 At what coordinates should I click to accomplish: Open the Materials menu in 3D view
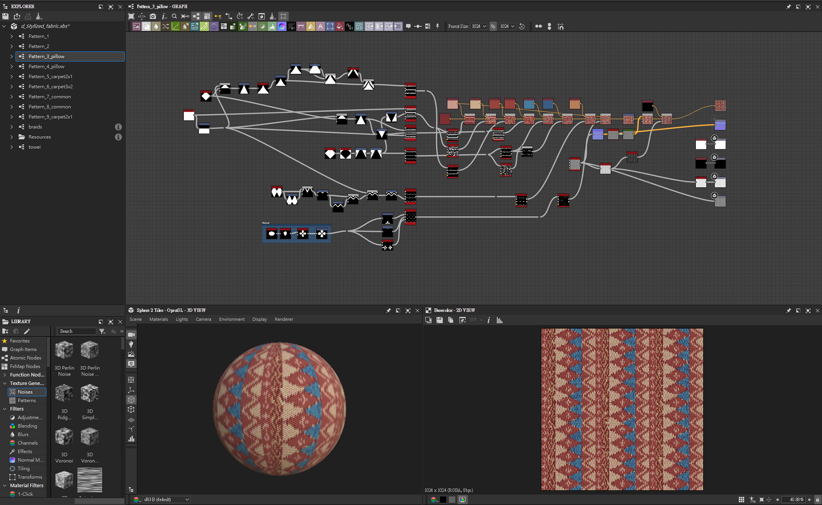coord(158,319)
